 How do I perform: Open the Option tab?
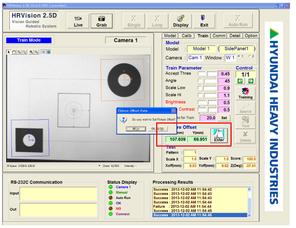[251, 36]
